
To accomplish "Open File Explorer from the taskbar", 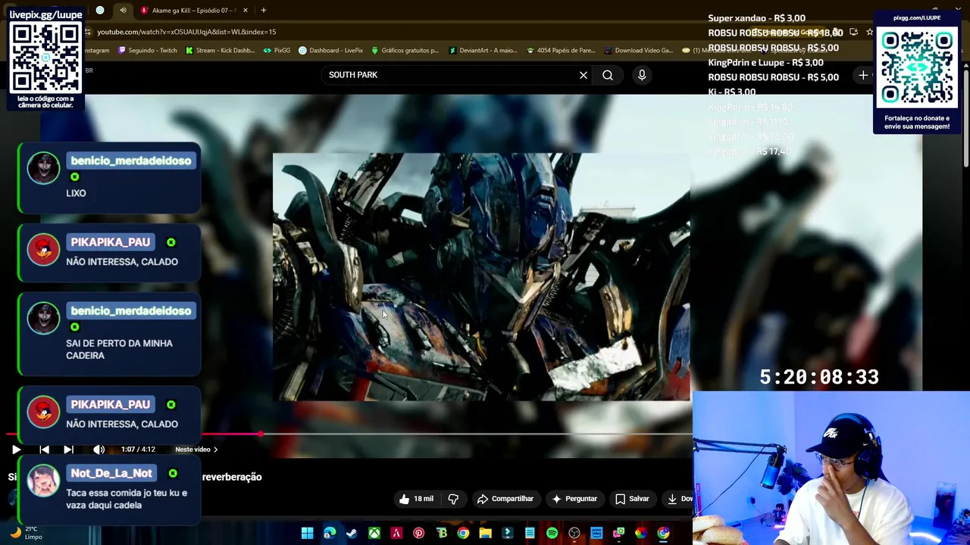I will (485, 534).
